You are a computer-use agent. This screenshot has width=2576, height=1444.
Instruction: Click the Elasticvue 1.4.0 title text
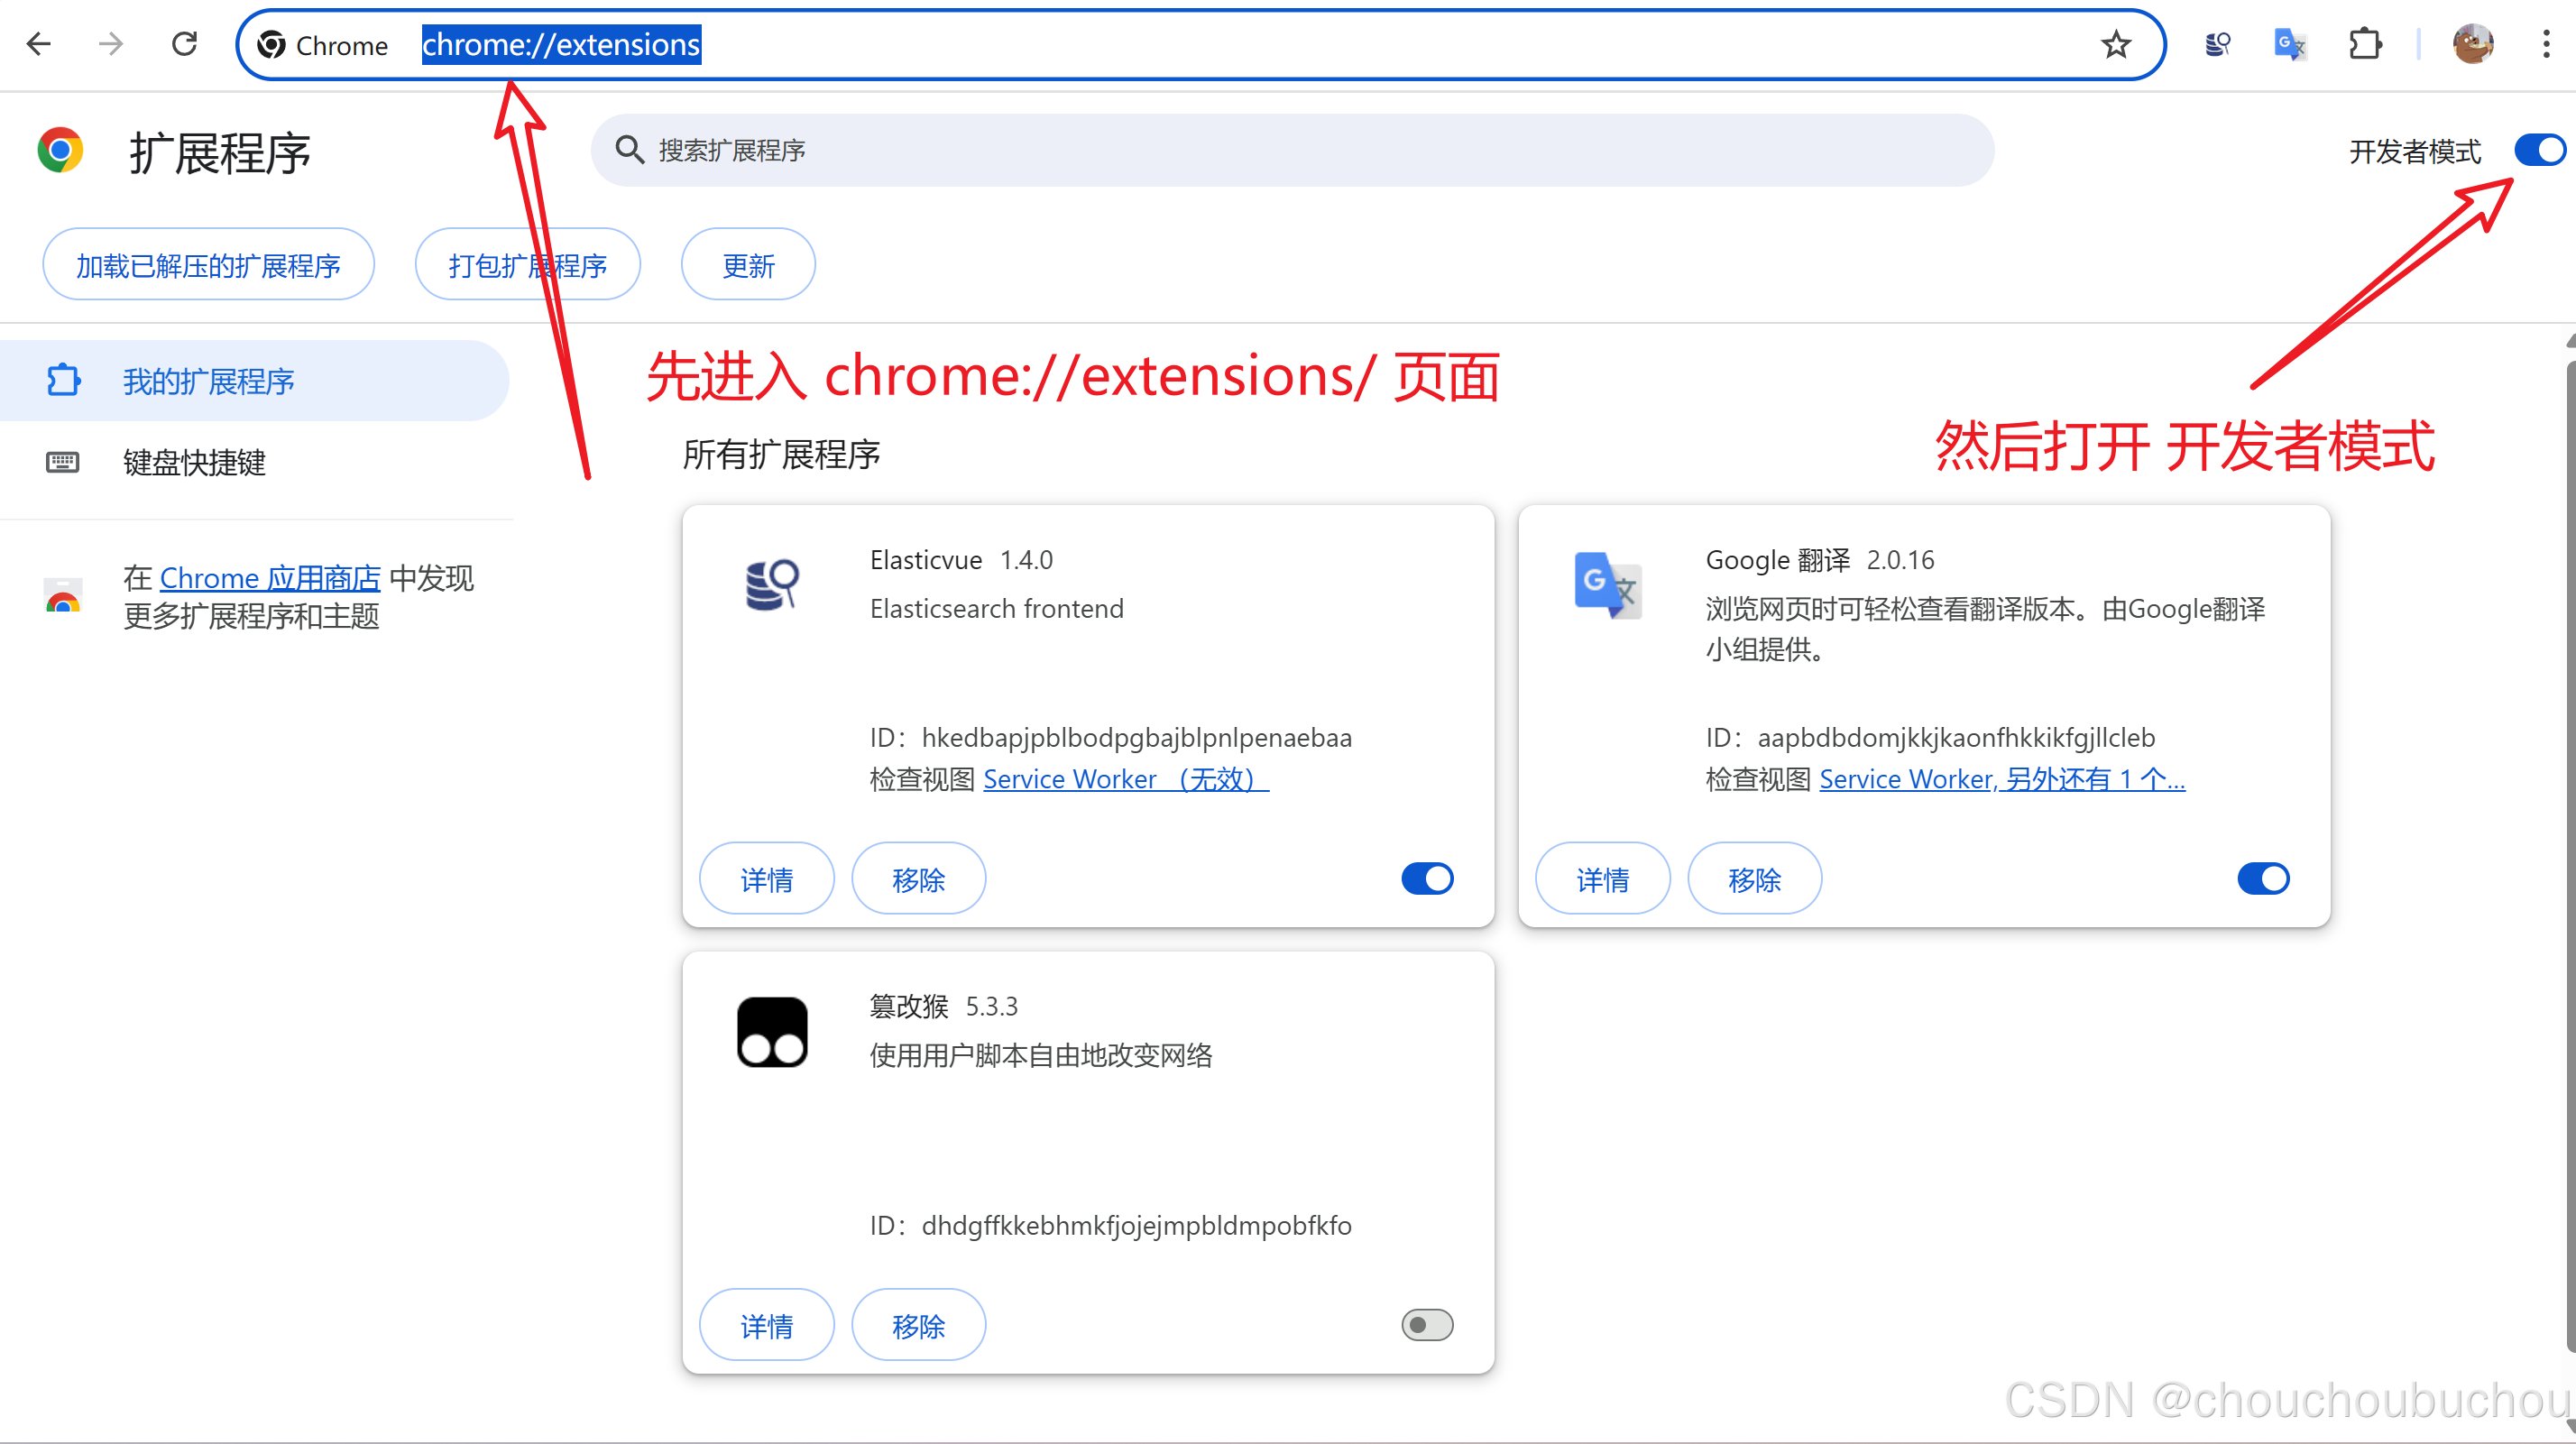click(x=961, y=560)
